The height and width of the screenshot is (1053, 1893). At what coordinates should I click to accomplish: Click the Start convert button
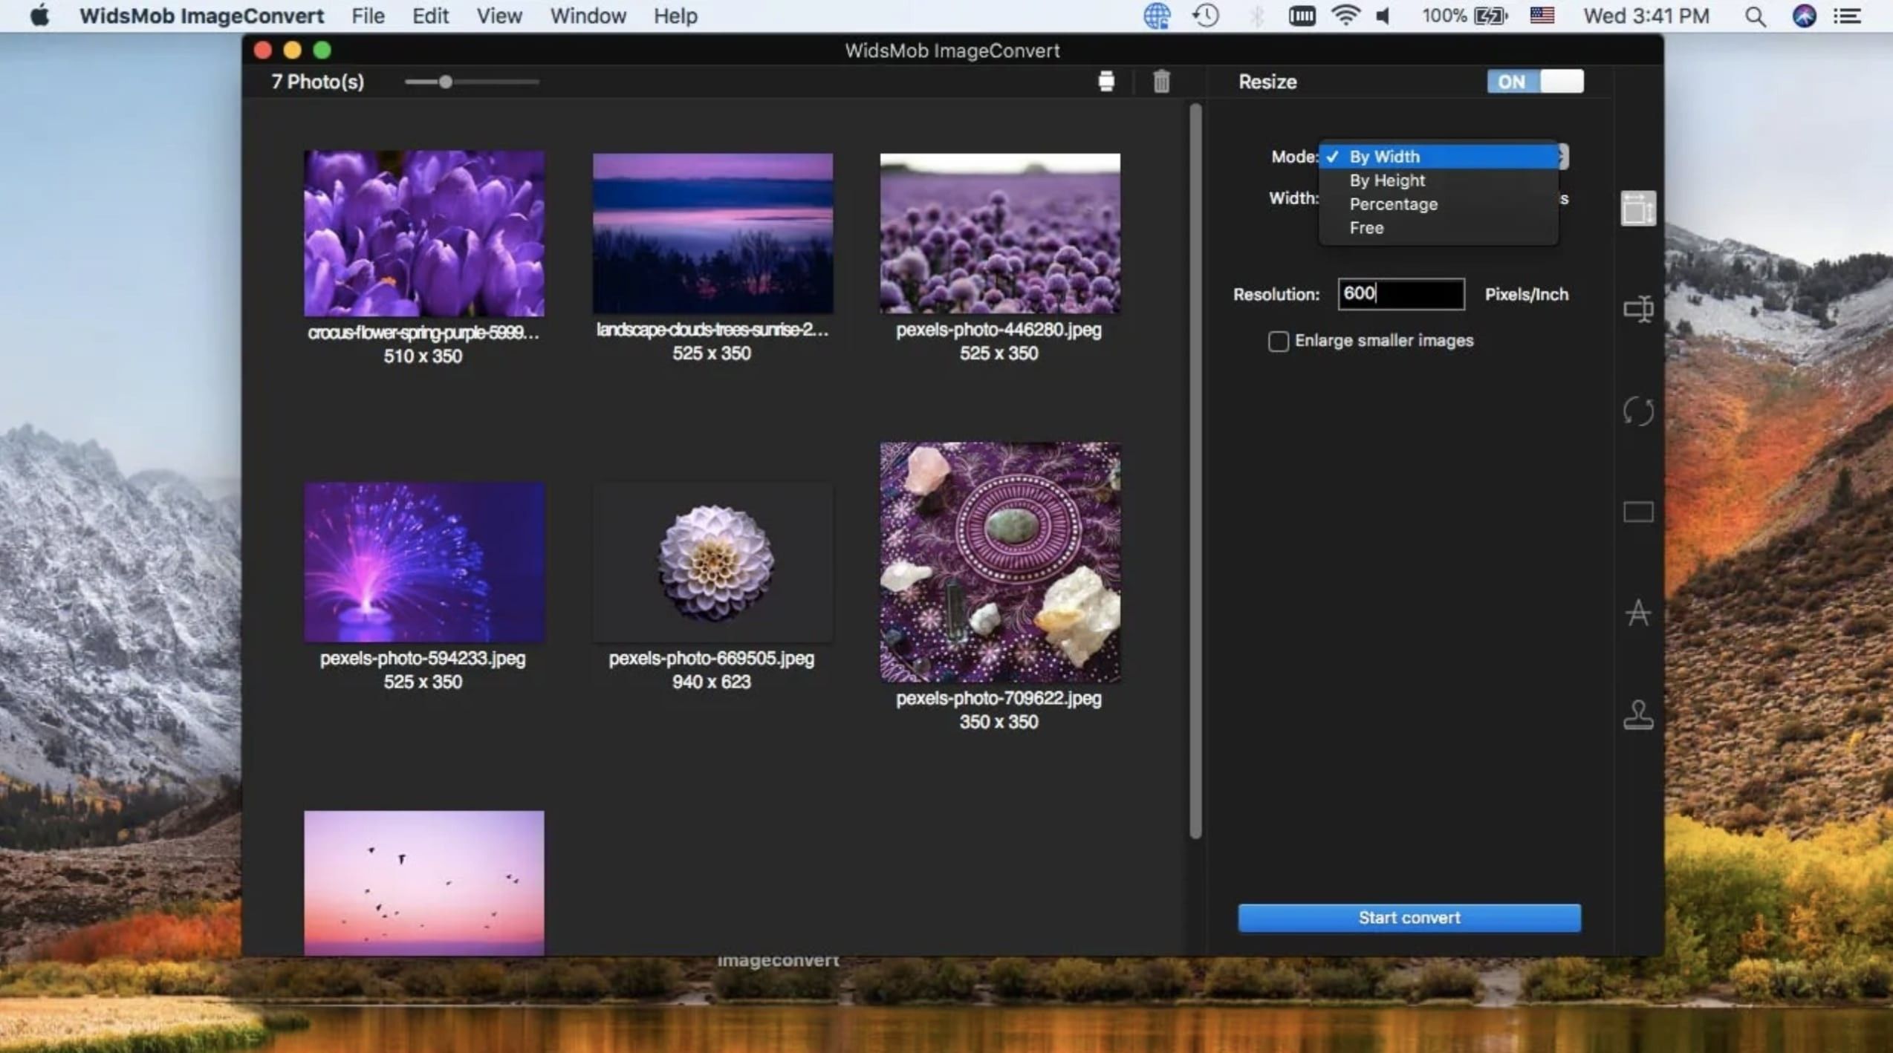coord(1409,917)
